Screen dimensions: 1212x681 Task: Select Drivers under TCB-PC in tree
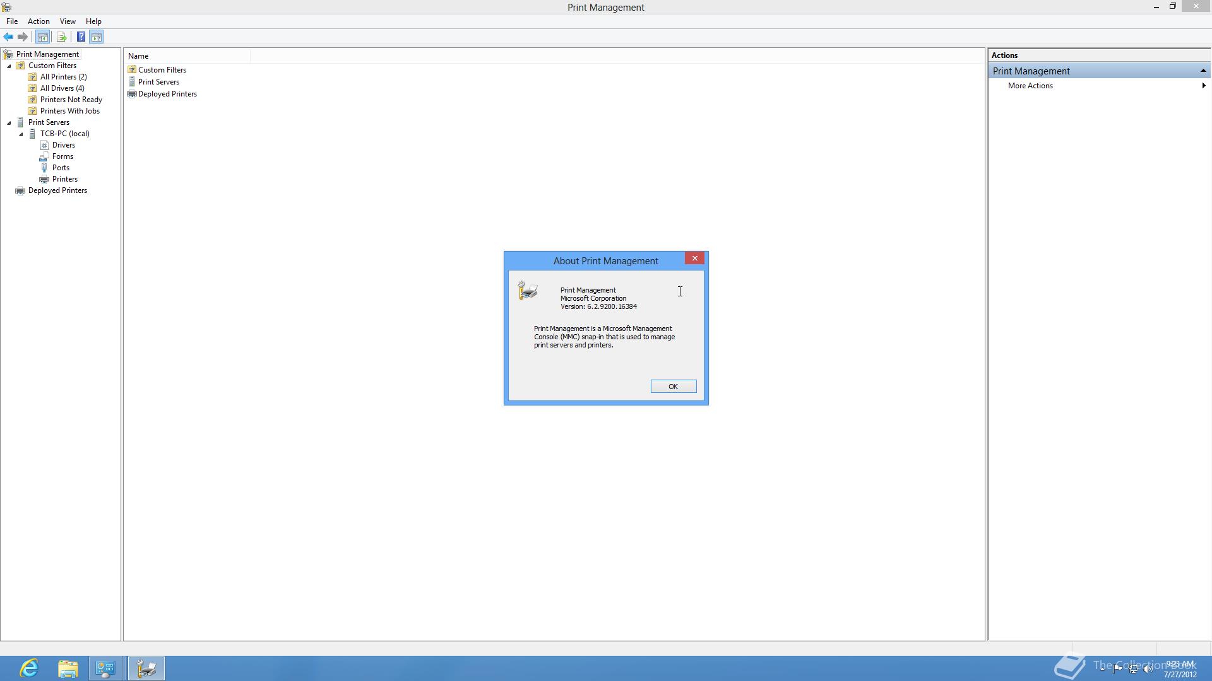pos(64,145)
